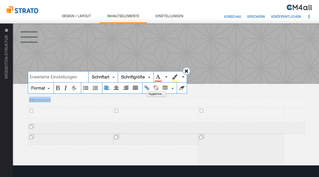
Task: Apply font color with the A icon
Action: (x=158, y=77)
